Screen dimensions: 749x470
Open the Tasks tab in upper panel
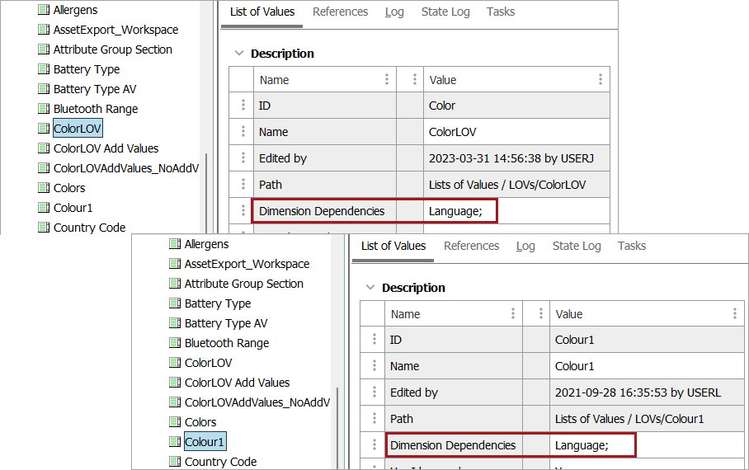[500, 12]
